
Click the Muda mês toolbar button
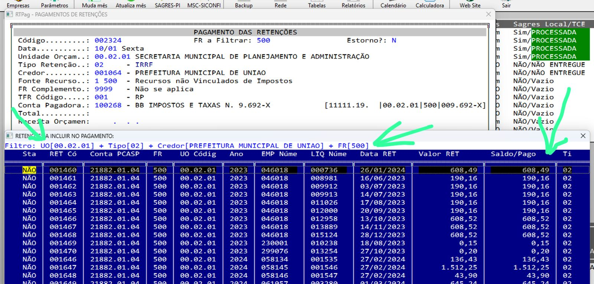click(94, 5)
